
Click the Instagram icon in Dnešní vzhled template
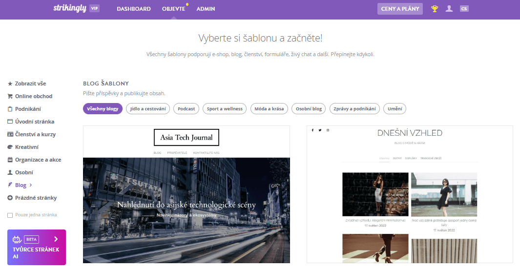(328, 130)
